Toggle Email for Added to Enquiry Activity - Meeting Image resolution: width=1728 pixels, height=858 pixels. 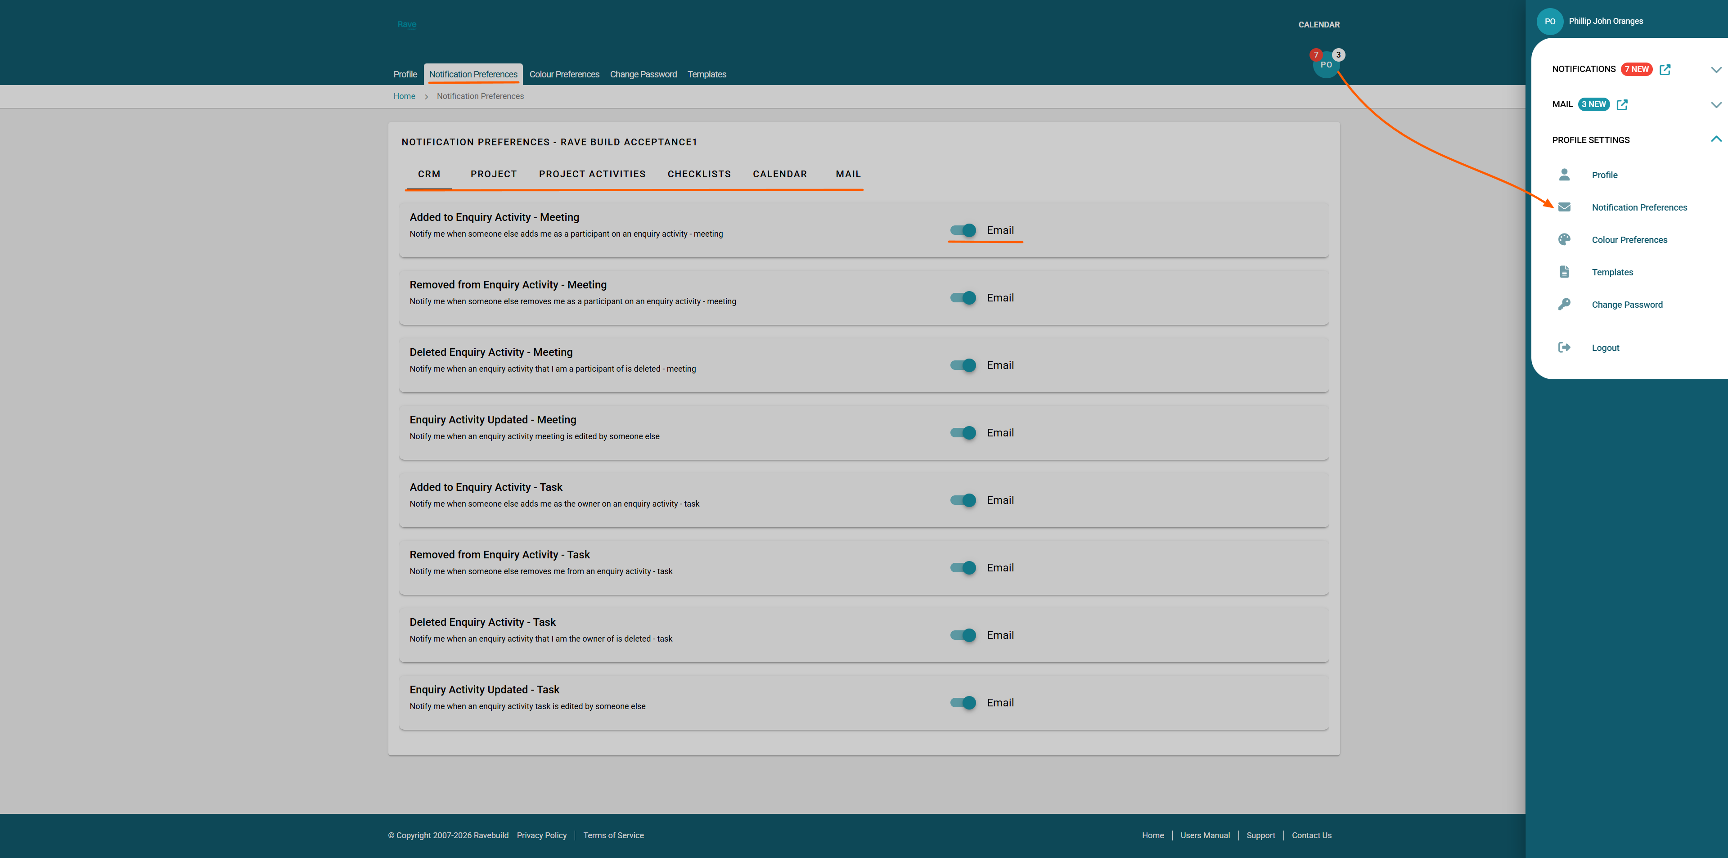coord(963,231)
